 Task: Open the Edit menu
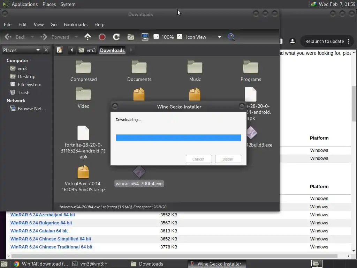click(x=23, y=24)
